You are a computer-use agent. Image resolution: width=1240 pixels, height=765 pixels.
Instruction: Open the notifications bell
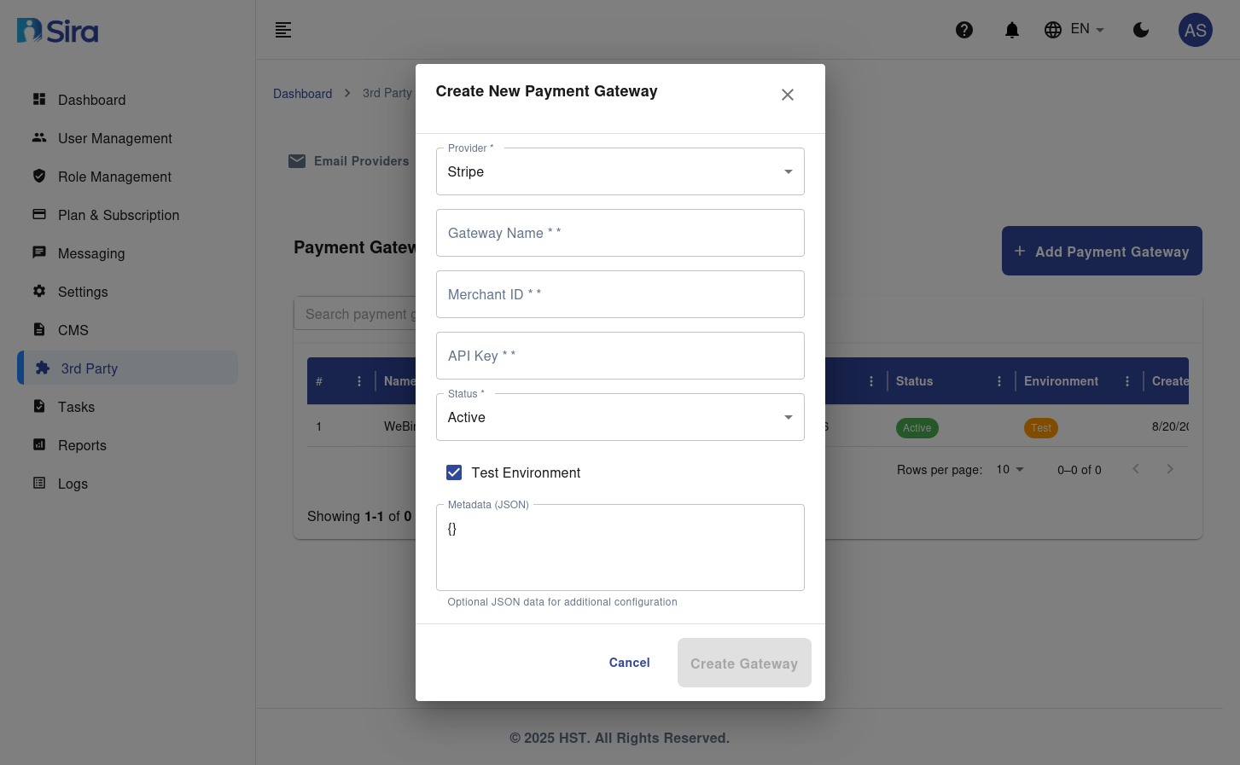pyautogui.click(x=1012, y=30)
